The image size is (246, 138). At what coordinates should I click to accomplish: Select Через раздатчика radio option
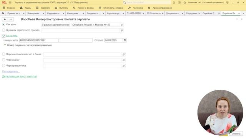[3, 66]
